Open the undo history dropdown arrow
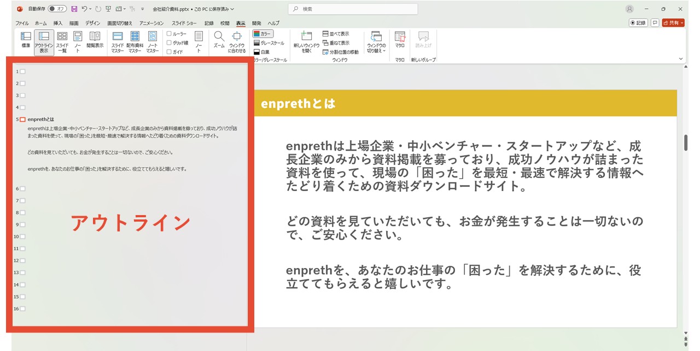The image size is (700, 351). click(x=90, y=9)
